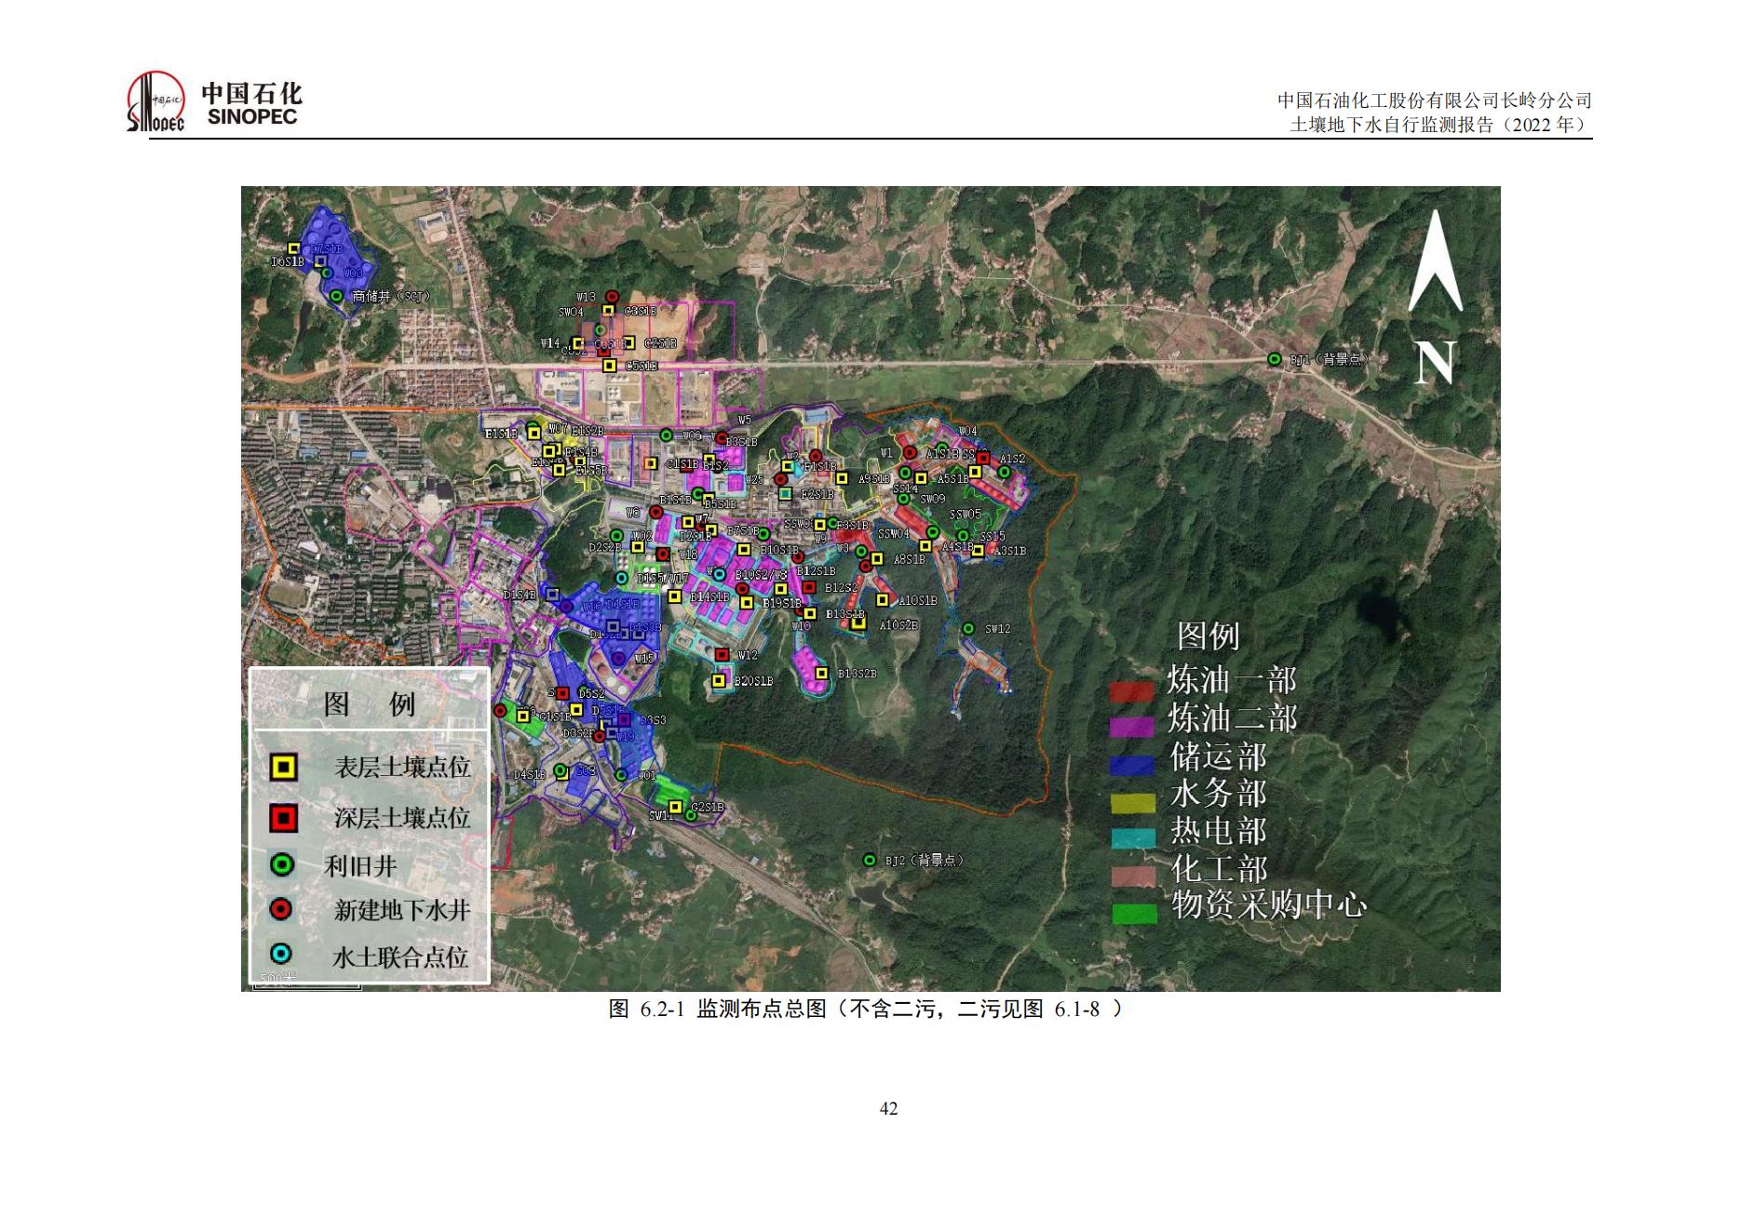Click the green 物资采购中心 legend color swatch
Viewport: 1742px width, 1231px height.
tap(1135, 914)
